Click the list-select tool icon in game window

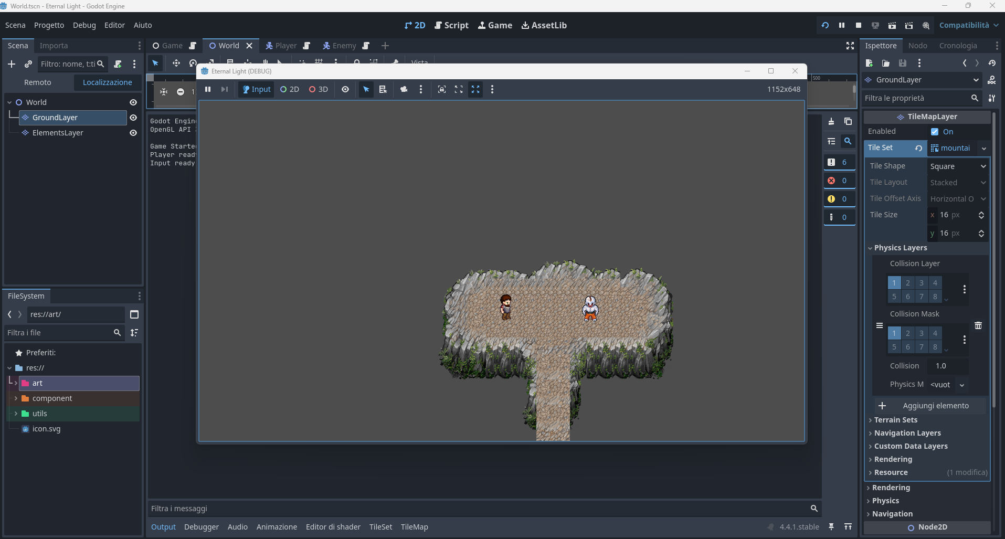(x=383, y=89)
